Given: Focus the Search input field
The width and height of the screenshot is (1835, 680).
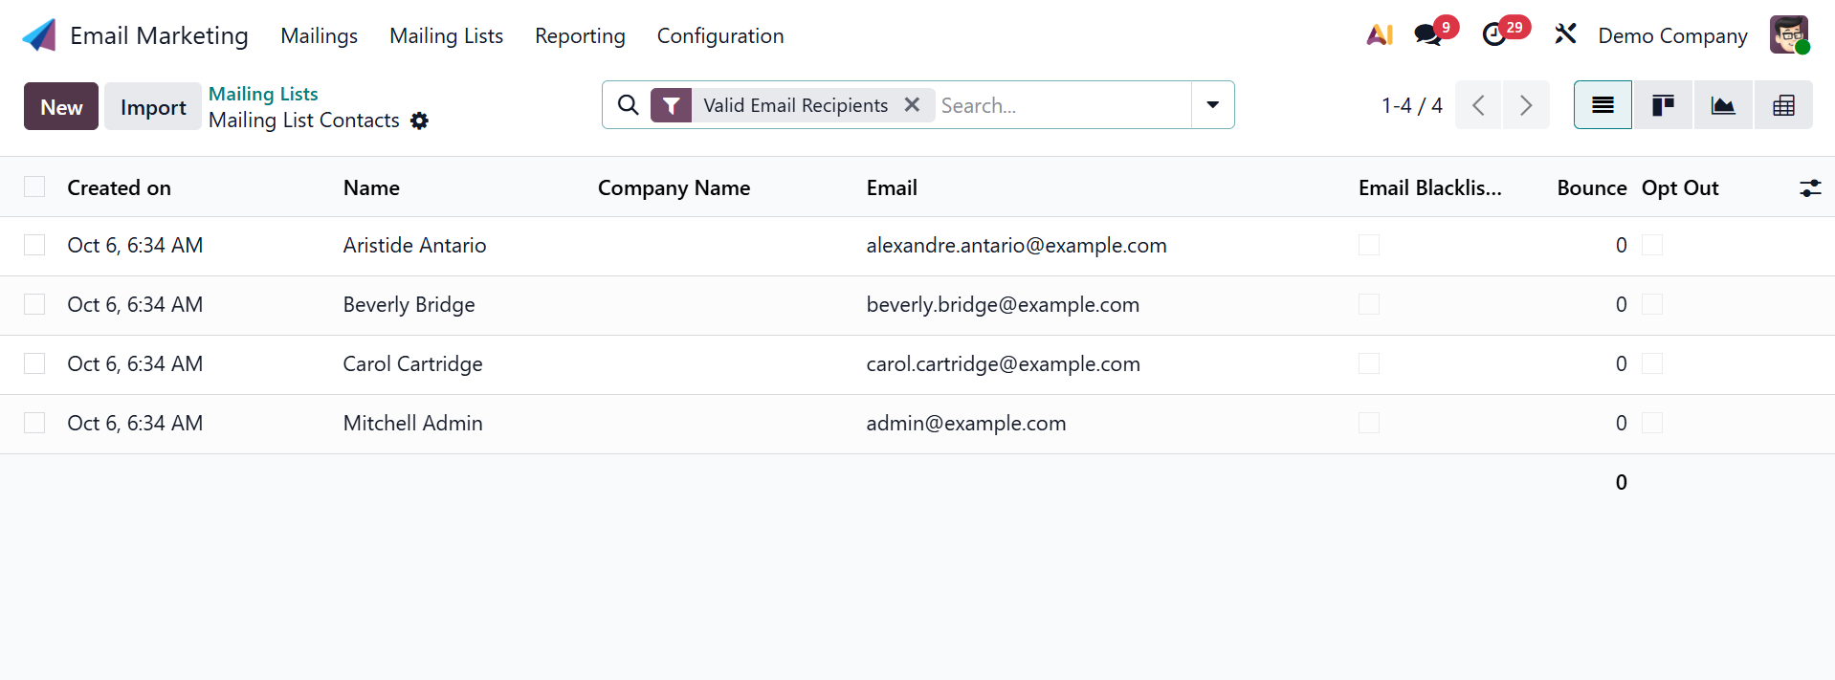Looking at the screenshot, I should point(1062,105).
